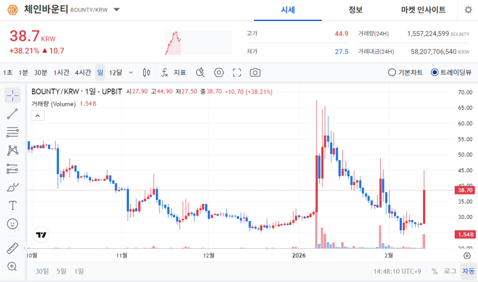Viewport: 478px width, 282px height.
Task: Select the XABCD pattern tool
Action: (12, 151)
